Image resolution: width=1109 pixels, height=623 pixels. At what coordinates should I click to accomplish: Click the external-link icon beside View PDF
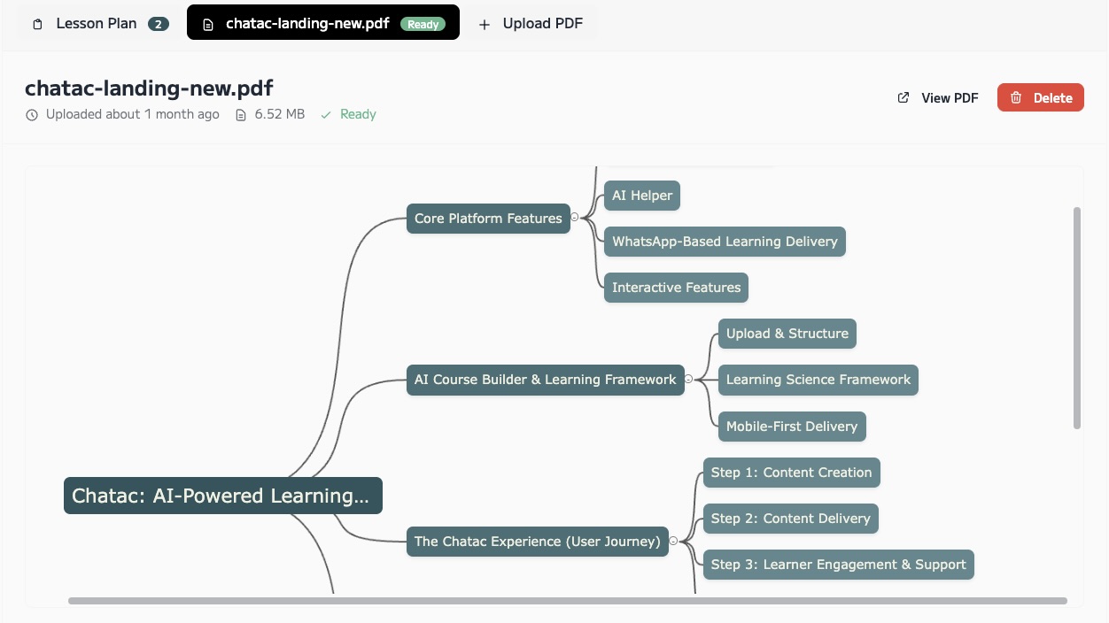tap(903, 97)
